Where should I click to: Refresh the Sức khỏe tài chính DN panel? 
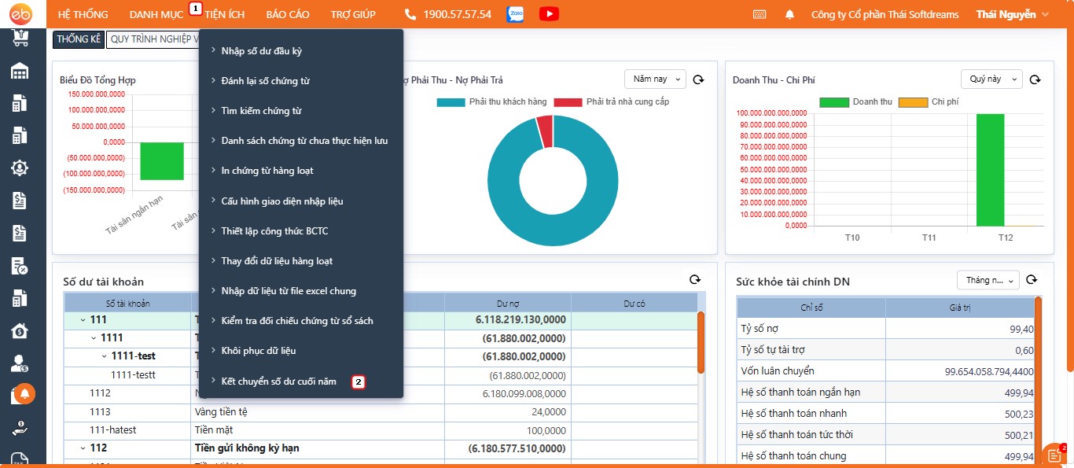[x=1032, y=280]
